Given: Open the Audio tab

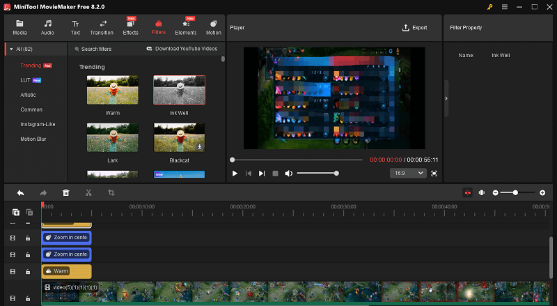Looking at the screenshot, I should 47,27.
